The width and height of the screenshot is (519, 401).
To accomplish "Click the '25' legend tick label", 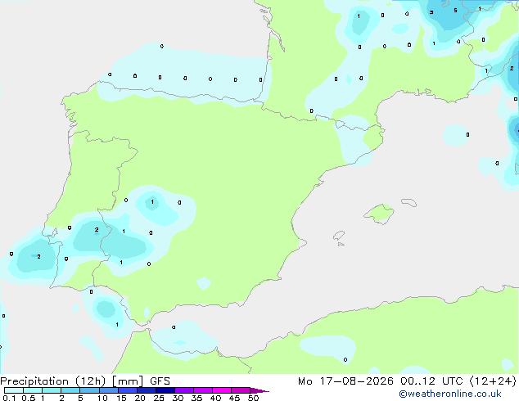I will (x=159, y=398).
